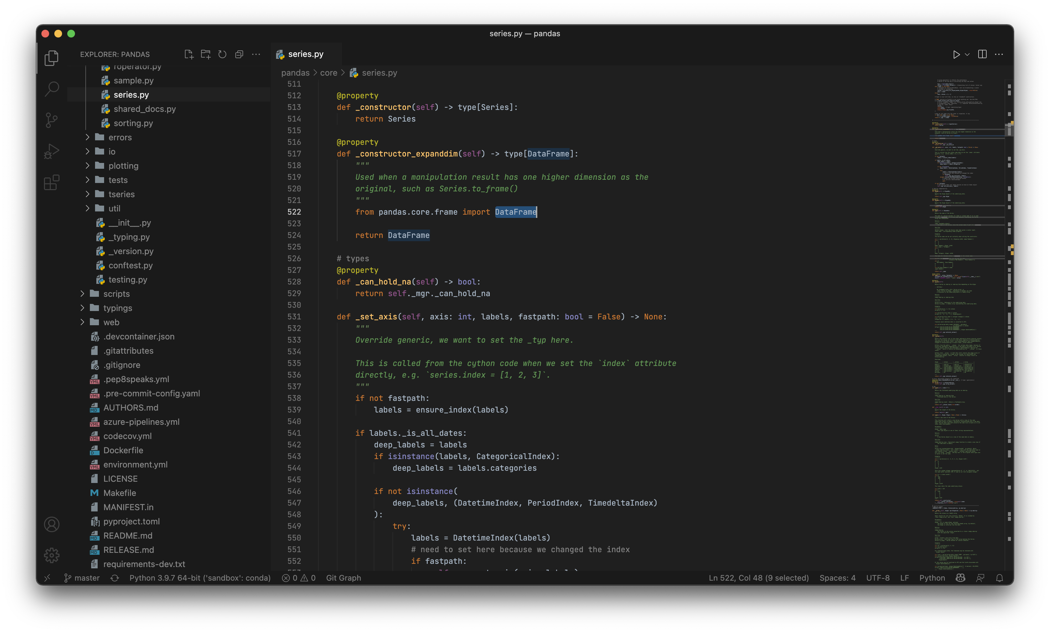Change the Python language mode in status bar
The image size is (1050, 633).
[932, 578]
